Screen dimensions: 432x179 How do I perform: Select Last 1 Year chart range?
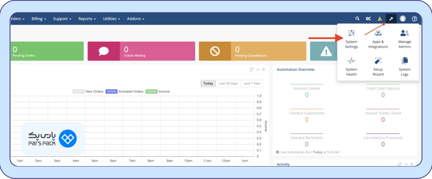(252, 83)
